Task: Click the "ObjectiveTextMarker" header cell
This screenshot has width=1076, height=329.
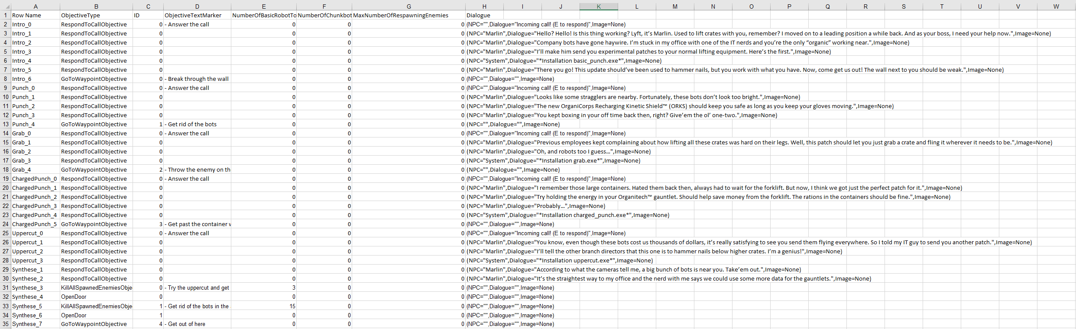Action: 193,16
